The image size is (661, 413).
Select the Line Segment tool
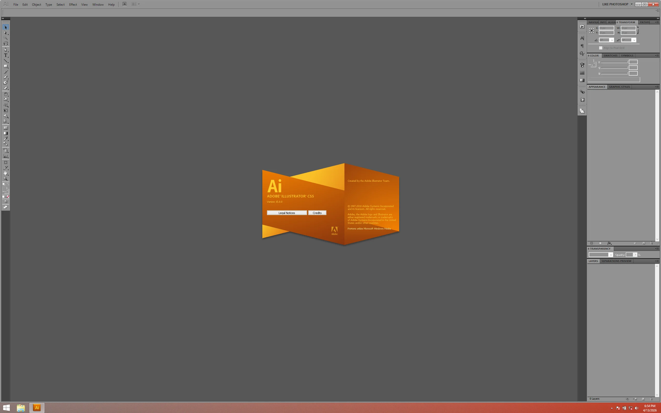tap(5, 61)
